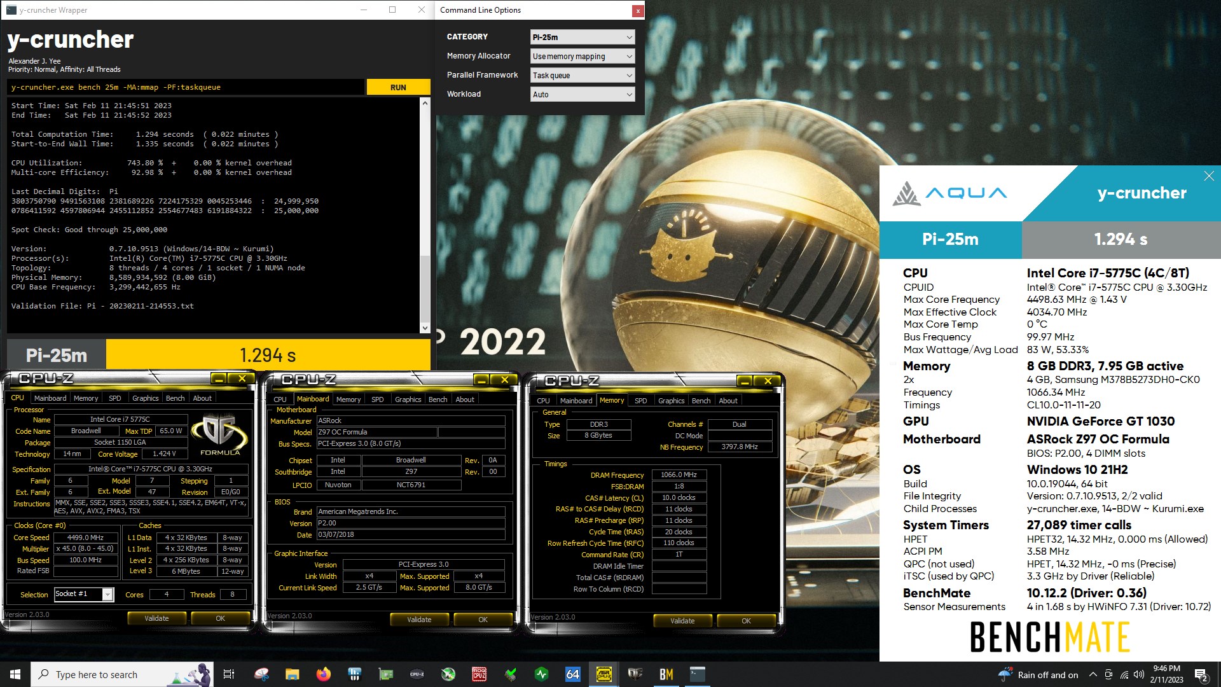1221x687 pixels.
Task: Click the down arrow of the console scrollbar
Action: click(425, 328)
